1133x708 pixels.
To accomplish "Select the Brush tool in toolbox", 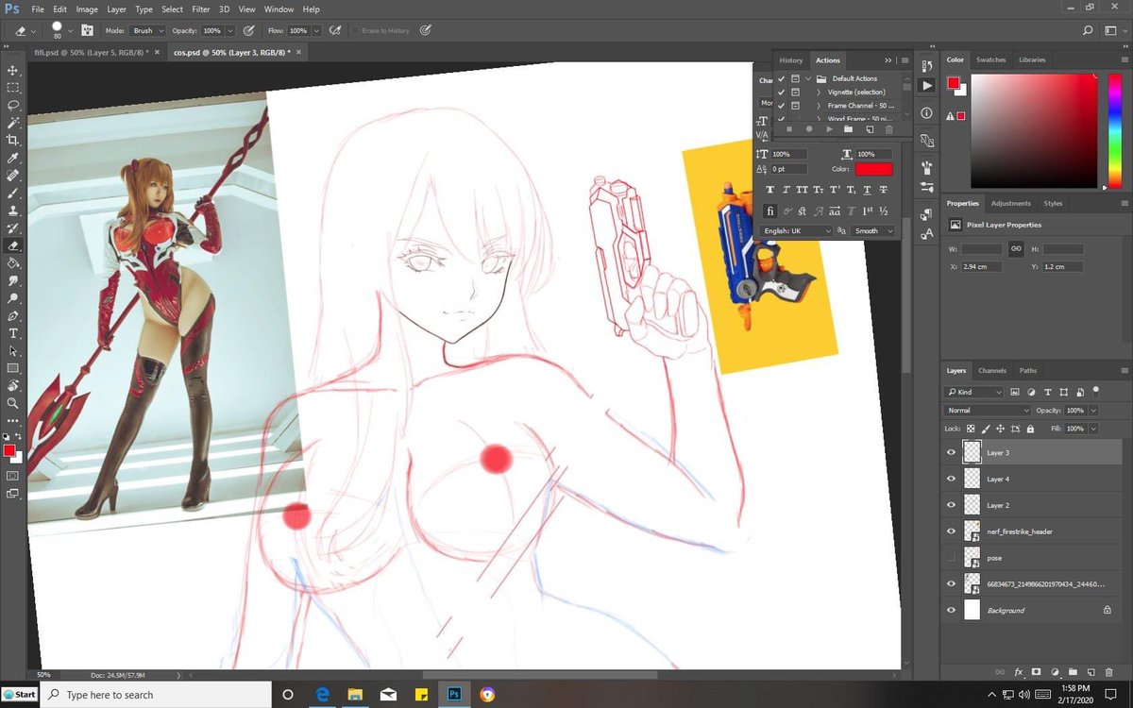I will tap(13, 193).
